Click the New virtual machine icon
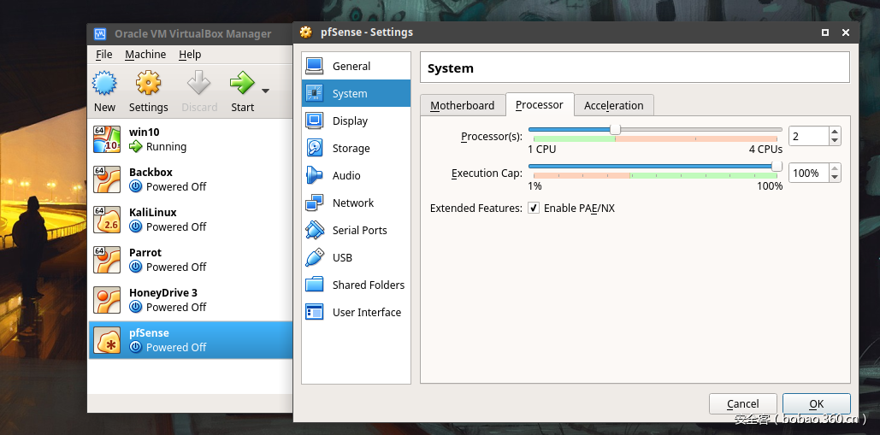 point(104,84)
